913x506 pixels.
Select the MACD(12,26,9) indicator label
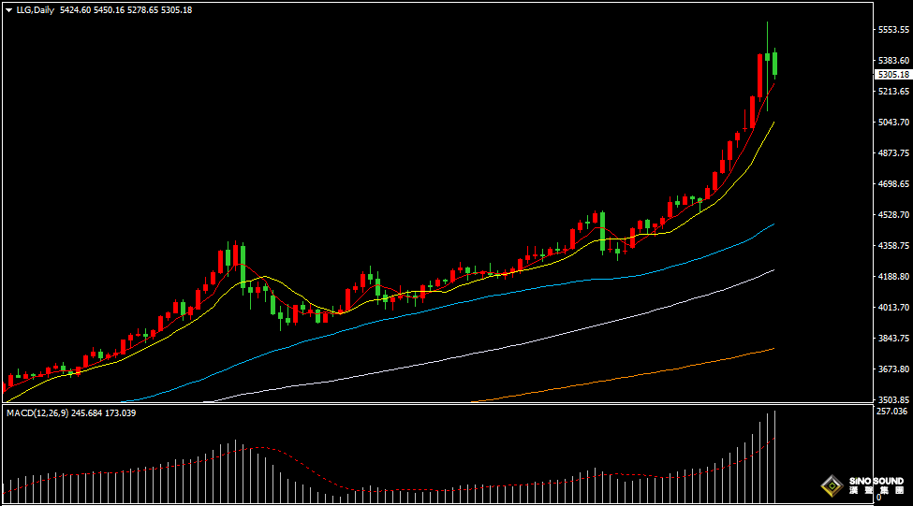(x=37, y=413)
